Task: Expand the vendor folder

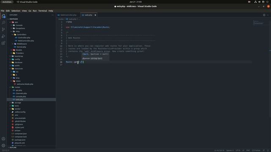Action: 18,109
